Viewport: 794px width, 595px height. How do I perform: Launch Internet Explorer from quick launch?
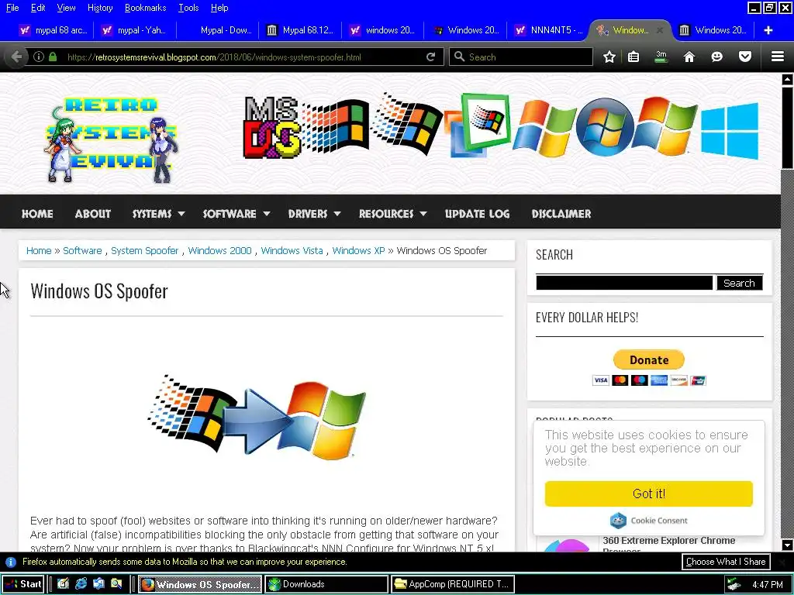pos(81,584)
